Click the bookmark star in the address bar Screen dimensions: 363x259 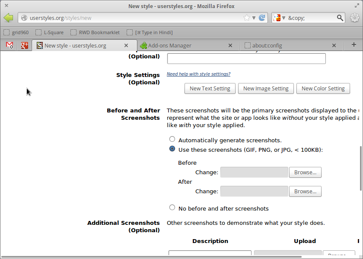(248, 18)
